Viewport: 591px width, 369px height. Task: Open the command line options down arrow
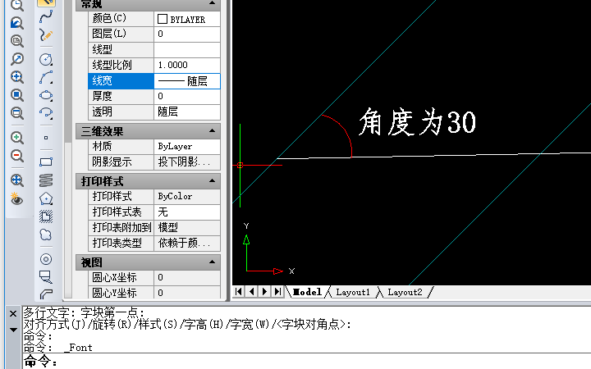pyautogui.click(x=13, y=330)
